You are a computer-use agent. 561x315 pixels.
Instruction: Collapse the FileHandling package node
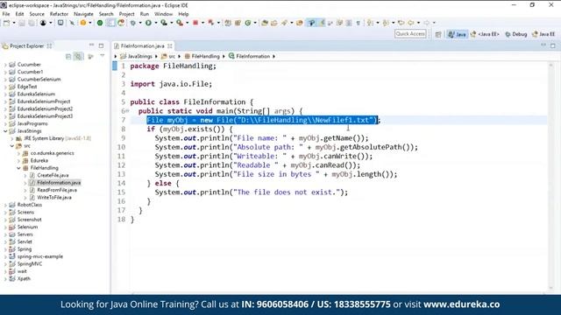click(x=18, y=168)
